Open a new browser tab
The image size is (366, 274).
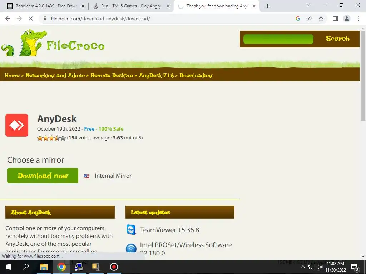(267, 6)
